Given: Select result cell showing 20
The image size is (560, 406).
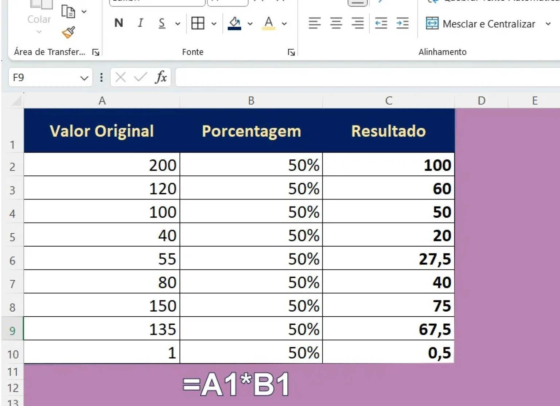Looking at the screenshot, I should click(389, 235).
